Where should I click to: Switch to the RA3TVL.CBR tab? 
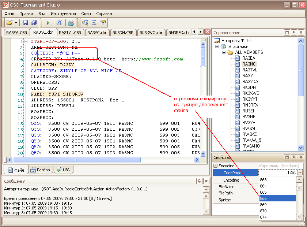click(71, 33)
